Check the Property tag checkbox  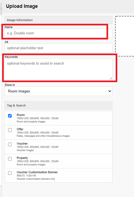pos(10,159)
